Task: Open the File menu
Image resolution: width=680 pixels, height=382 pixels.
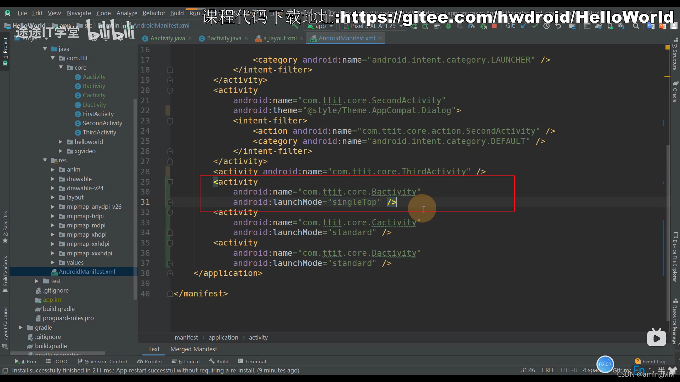Action: pyautogui.click(x=22, y=13)
